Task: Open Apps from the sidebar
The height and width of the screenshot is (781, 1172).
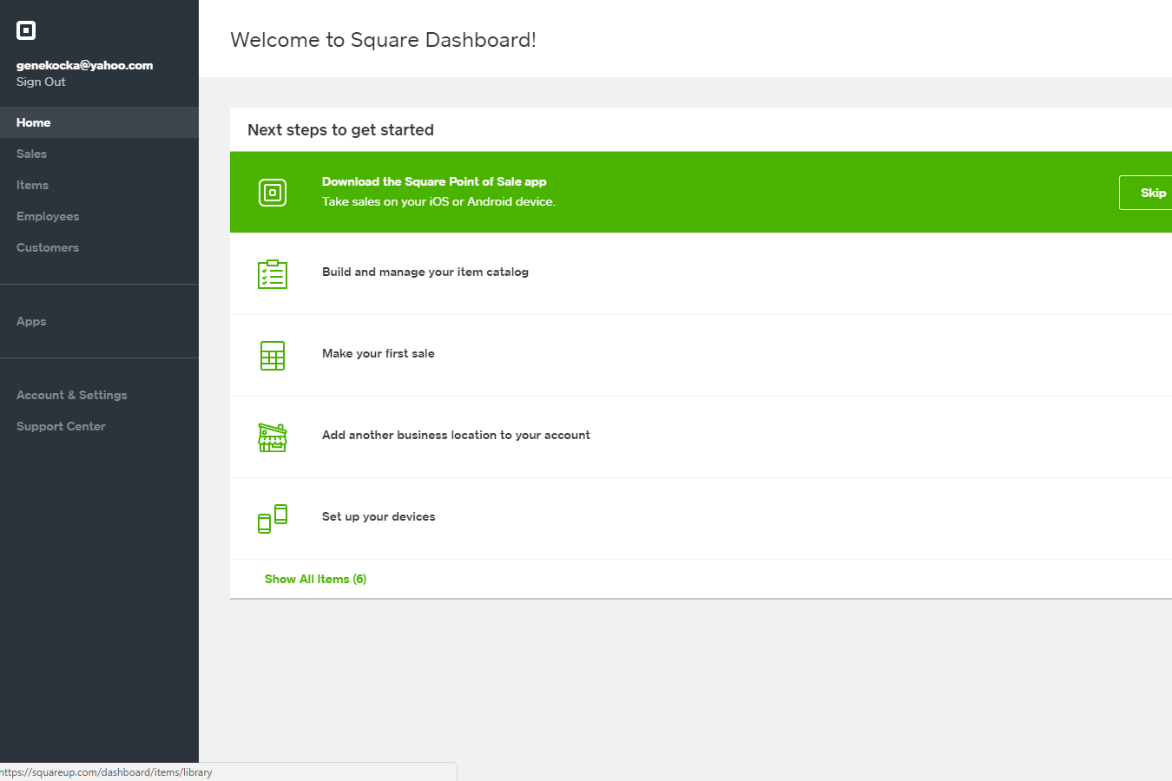Action: [x=31, y=321]
